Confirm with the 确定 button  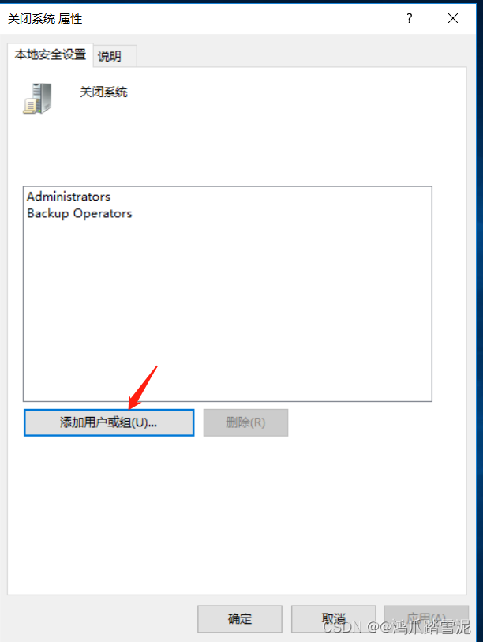click(x=240, y=619)
